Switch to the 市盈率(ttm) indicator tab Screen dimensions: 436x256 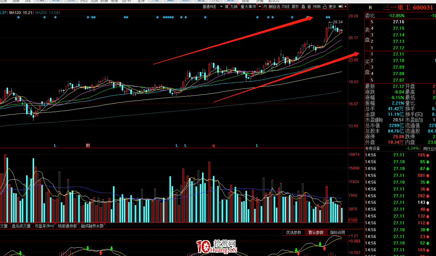pos(45,226)
